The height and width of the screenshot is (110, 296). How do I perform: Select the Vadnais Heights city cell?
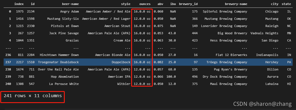pos(264,33)
